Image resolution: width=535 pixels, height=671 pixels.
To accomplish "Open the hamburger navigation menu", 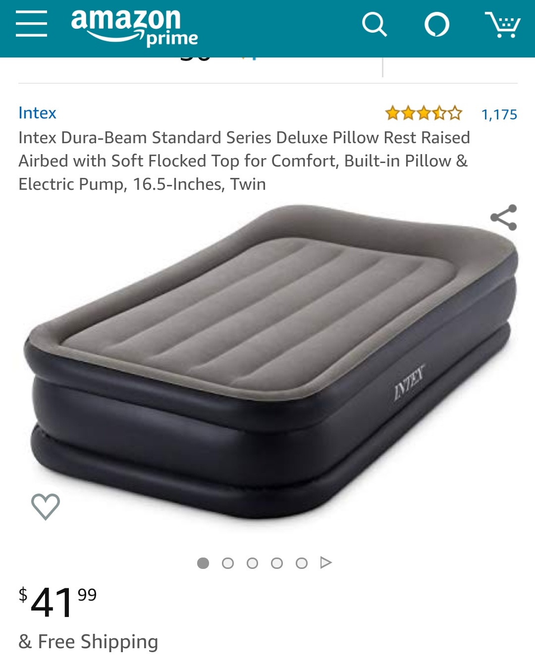I will (x=31, y=24).
